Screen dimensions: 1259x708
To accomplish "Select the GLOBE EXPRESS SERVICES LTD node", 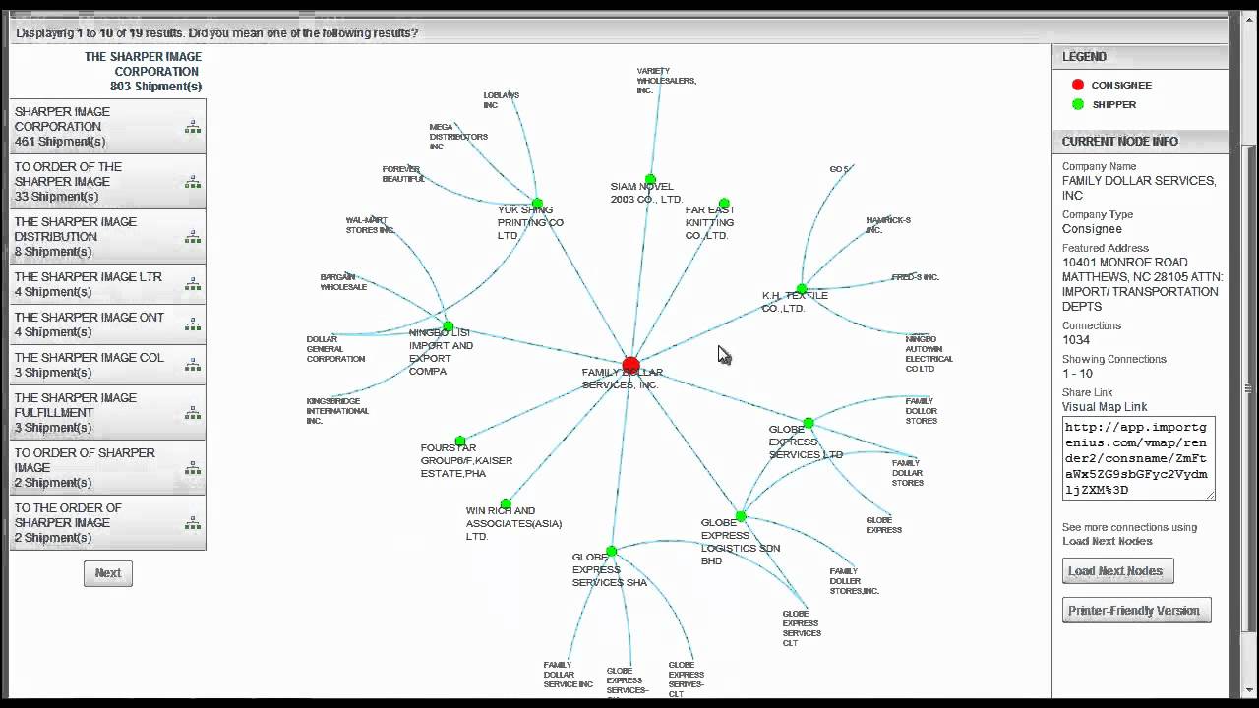I will [809, 423].
